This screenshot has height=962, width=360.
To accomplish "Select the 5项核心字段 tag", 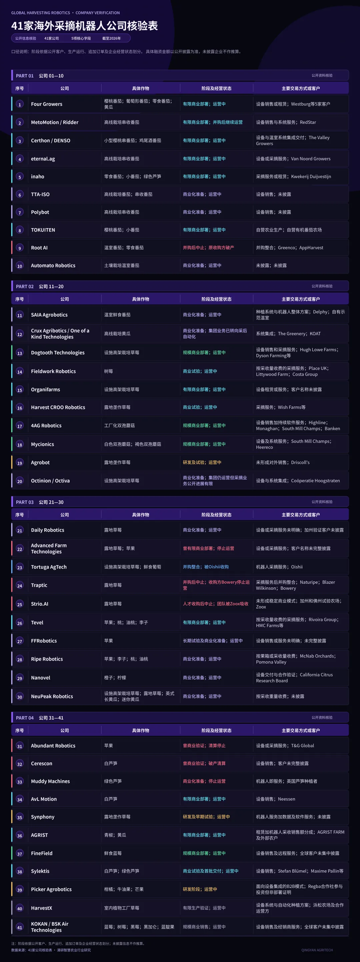I will tap(81, 38).
